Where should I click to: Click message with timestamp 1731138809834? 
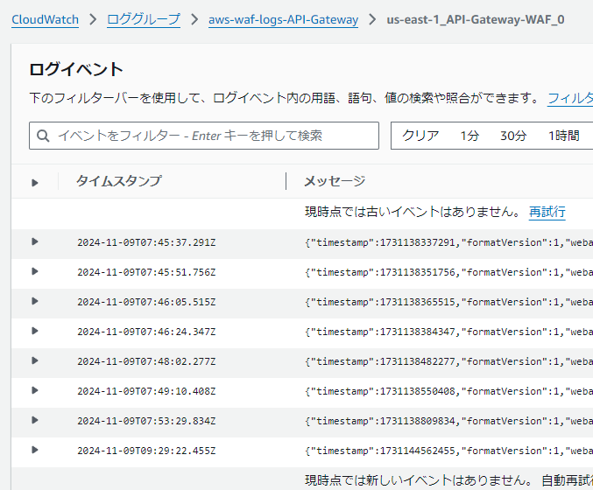pos(448,421)
